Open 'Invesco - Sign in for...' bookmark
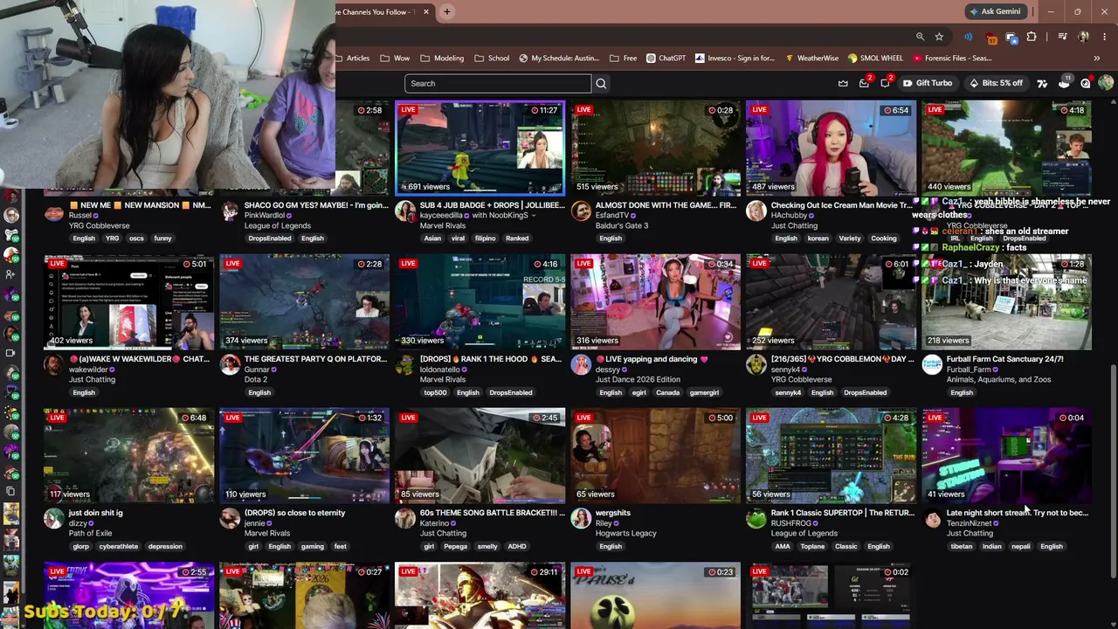The height and width of the screenshot is (629, 1118). click(x=735, y=59)
